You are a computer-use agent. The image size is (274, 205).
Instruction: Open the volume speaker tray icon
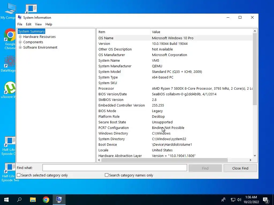click(x=239, y=200)
